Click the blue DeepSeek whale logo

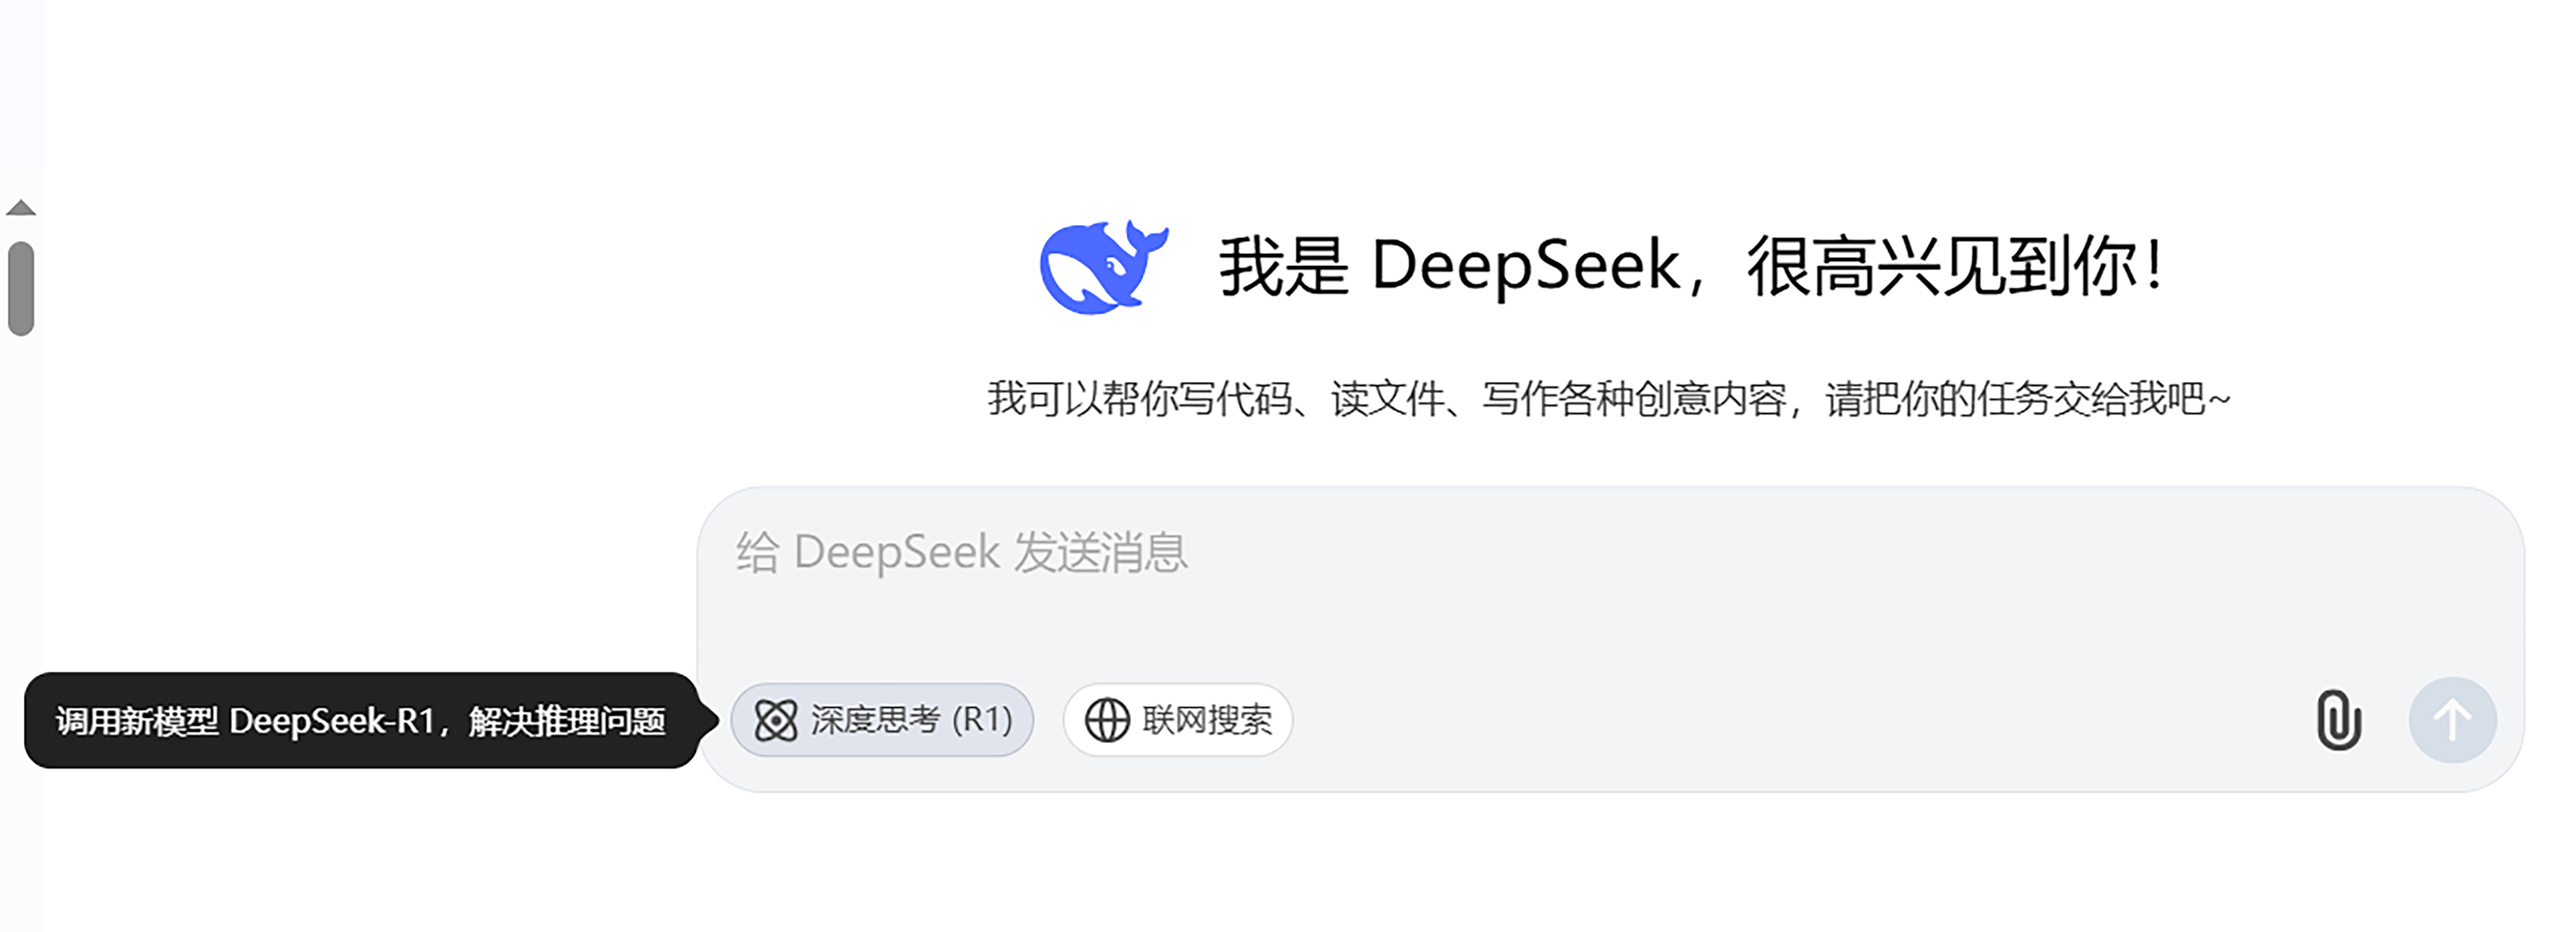[x=1103, y=267]
